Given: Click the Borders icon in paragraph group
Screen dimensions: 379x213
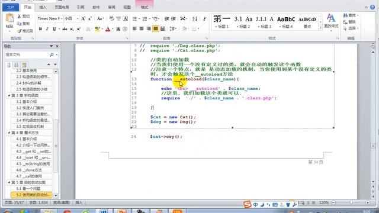Looking at the screenshot, I should coord(194,29).
